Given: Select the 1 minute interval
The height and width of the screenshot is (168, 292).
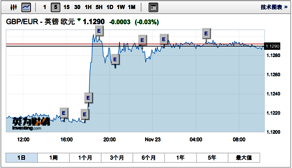Looking at the screenshot, I should click(45, 7).
